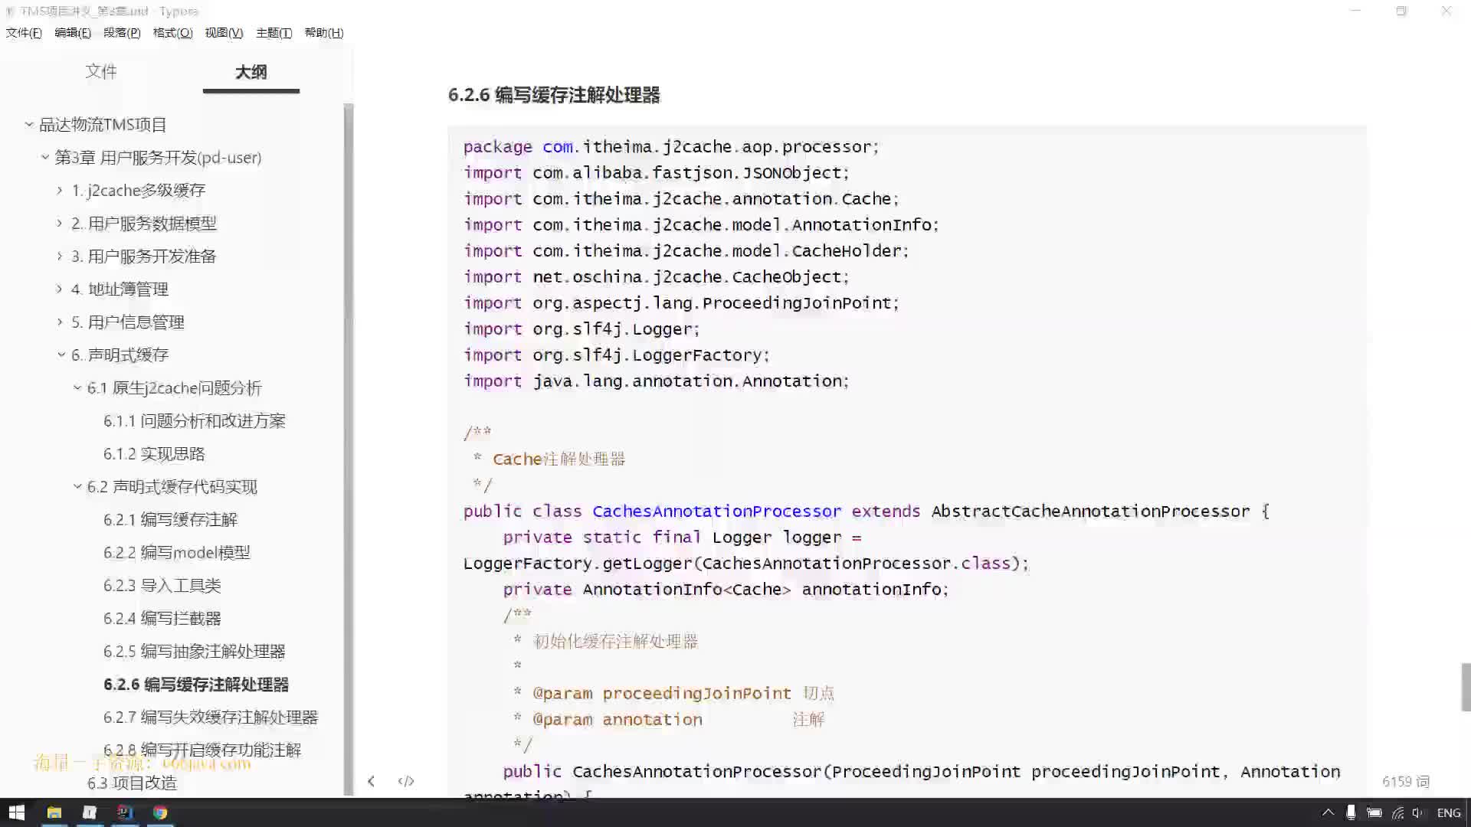Open the volume speaker tray icon

pyautogui.click(x=1418, y=812)
